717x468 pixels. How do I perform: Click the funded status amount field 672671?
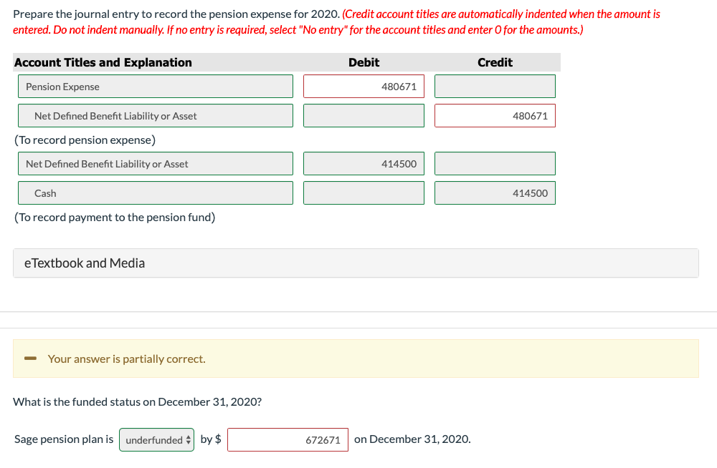point(288,439)
